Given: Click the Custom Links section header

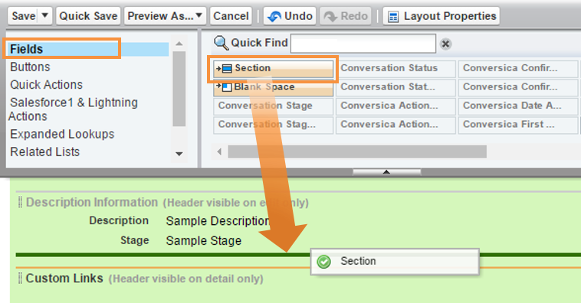Looking at the screenshot, I should point(64,279).
